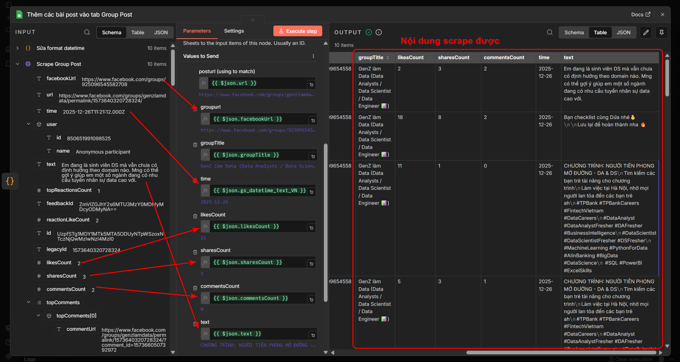Click the Execute step button
The width and height of the screenshot is (680, 362).
coord(298,31)
